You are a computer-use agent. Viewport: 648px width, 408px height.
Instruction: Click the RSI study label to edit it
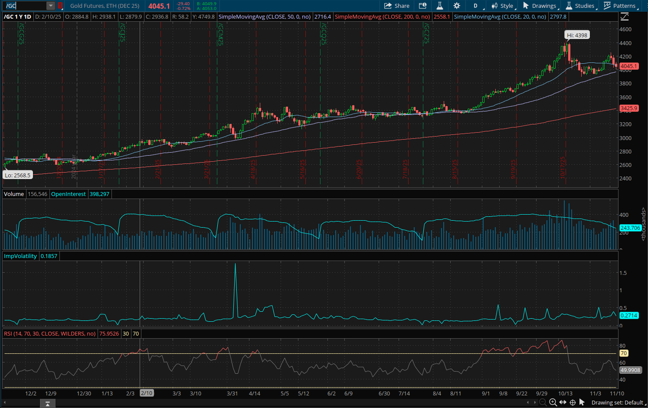click(49, 333)
